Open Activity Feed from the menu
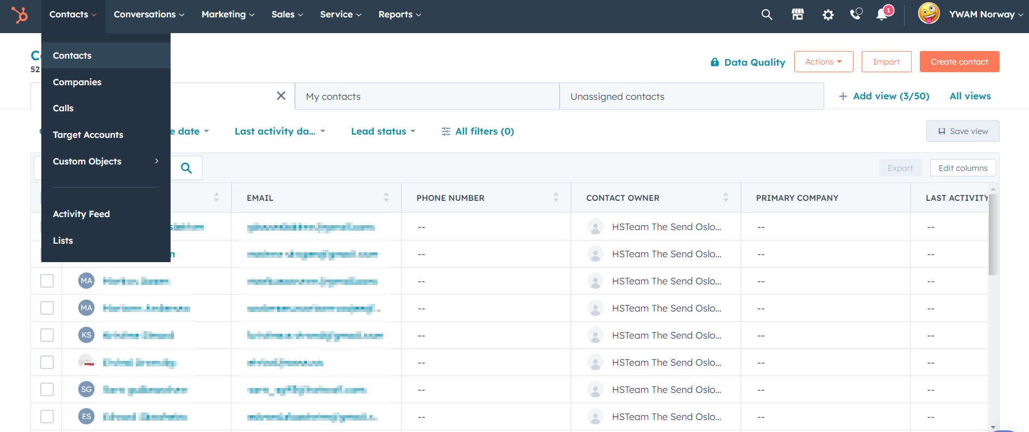Screen dimensions: 1029x432 (106, 214)
